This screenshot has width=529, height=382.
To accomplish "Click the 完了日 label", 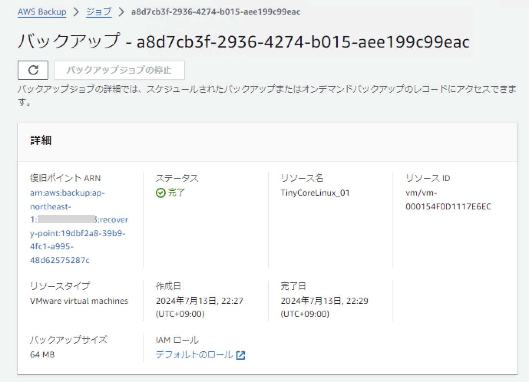I will coord(293,286).
